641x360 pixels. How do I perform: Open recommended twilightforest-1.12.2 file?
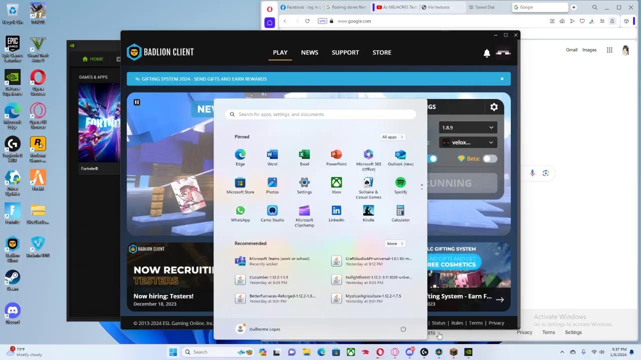372,279
